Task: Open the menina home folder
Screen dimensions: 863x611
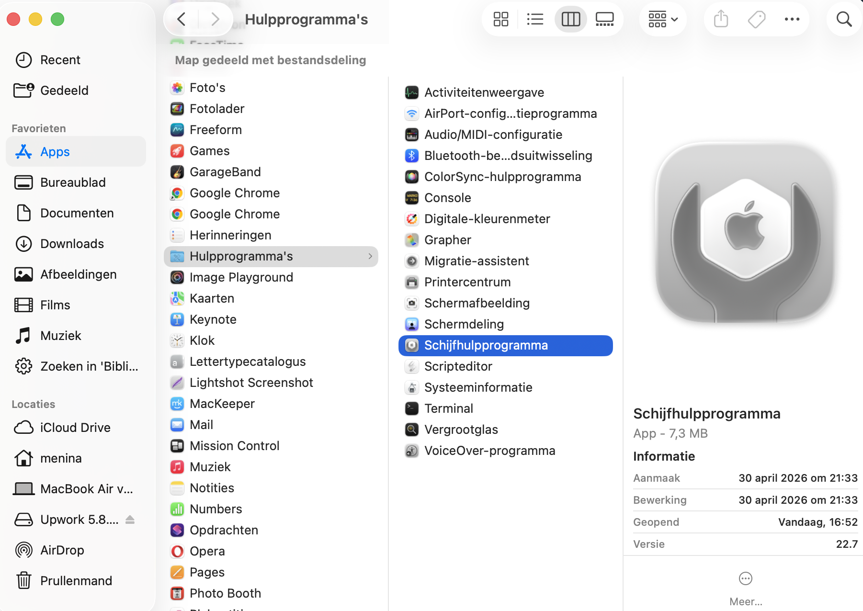Action: 76,458
